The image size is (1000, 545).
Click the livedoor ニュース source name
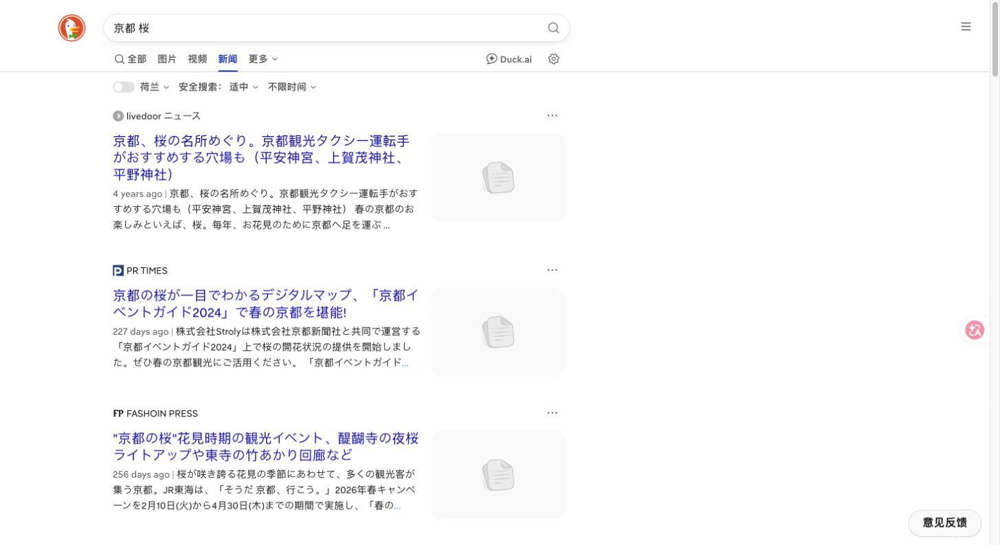point(164,116)
